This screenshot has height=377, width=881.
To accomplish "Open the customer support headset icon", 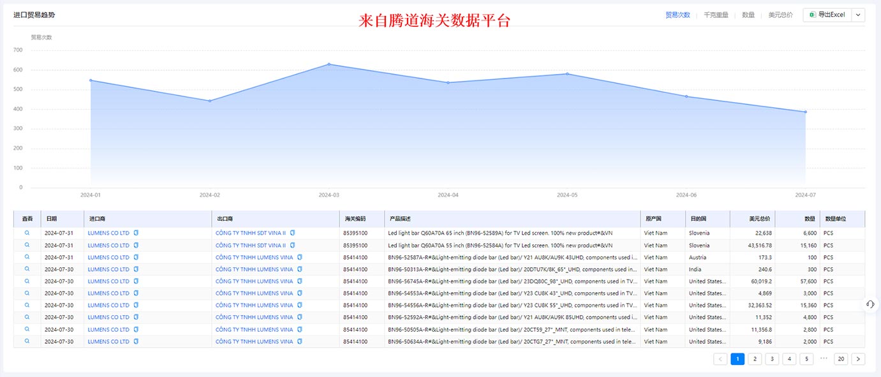I will click(x=871, y=304).
